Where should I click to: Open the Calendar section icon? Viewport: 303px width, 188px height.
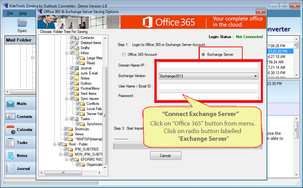(x=11, y=130)
